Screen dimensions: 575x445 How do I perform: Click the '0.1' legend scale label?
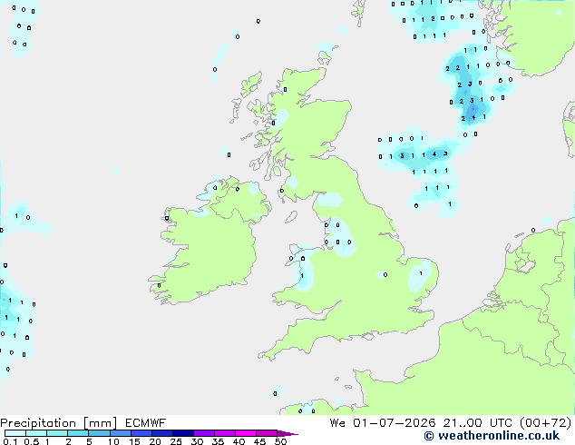click(10, 441)
